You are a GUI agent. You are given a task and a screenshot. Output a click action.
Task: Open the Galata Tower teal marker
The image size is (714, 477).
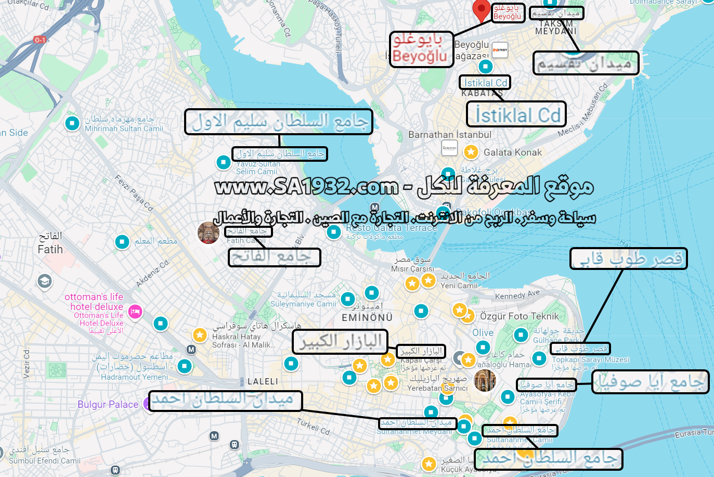[448, 174]
